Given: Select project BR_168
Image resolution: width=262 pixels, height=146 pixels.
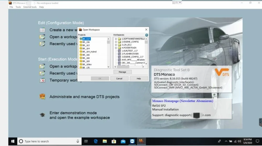Looking at the screenshot, I should click(x=86, y=58).
